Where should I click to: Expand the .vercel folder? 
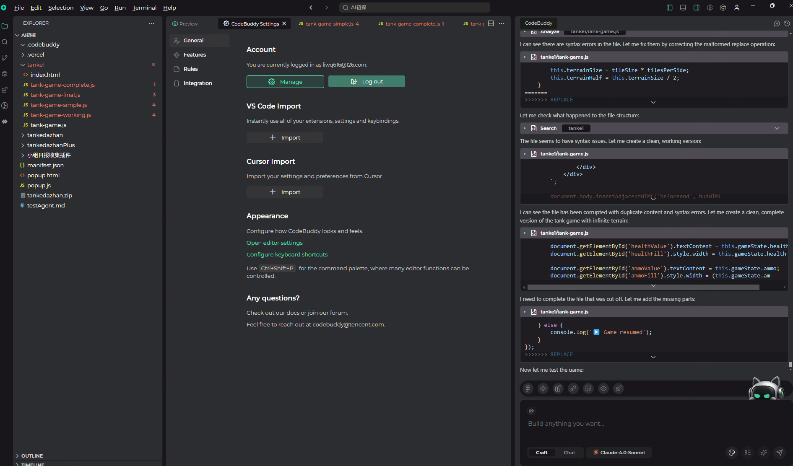[23, 55]
